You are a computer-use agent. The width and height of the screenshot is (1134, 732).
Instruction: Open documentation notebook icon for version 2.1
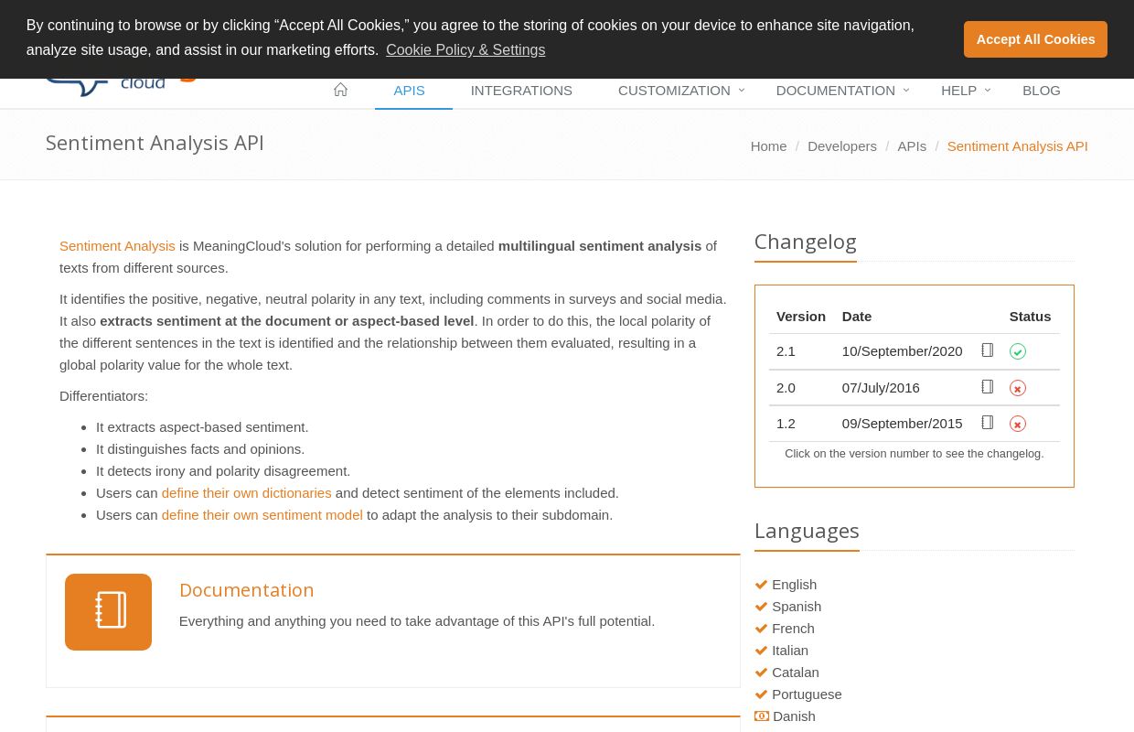pos(987,350)
